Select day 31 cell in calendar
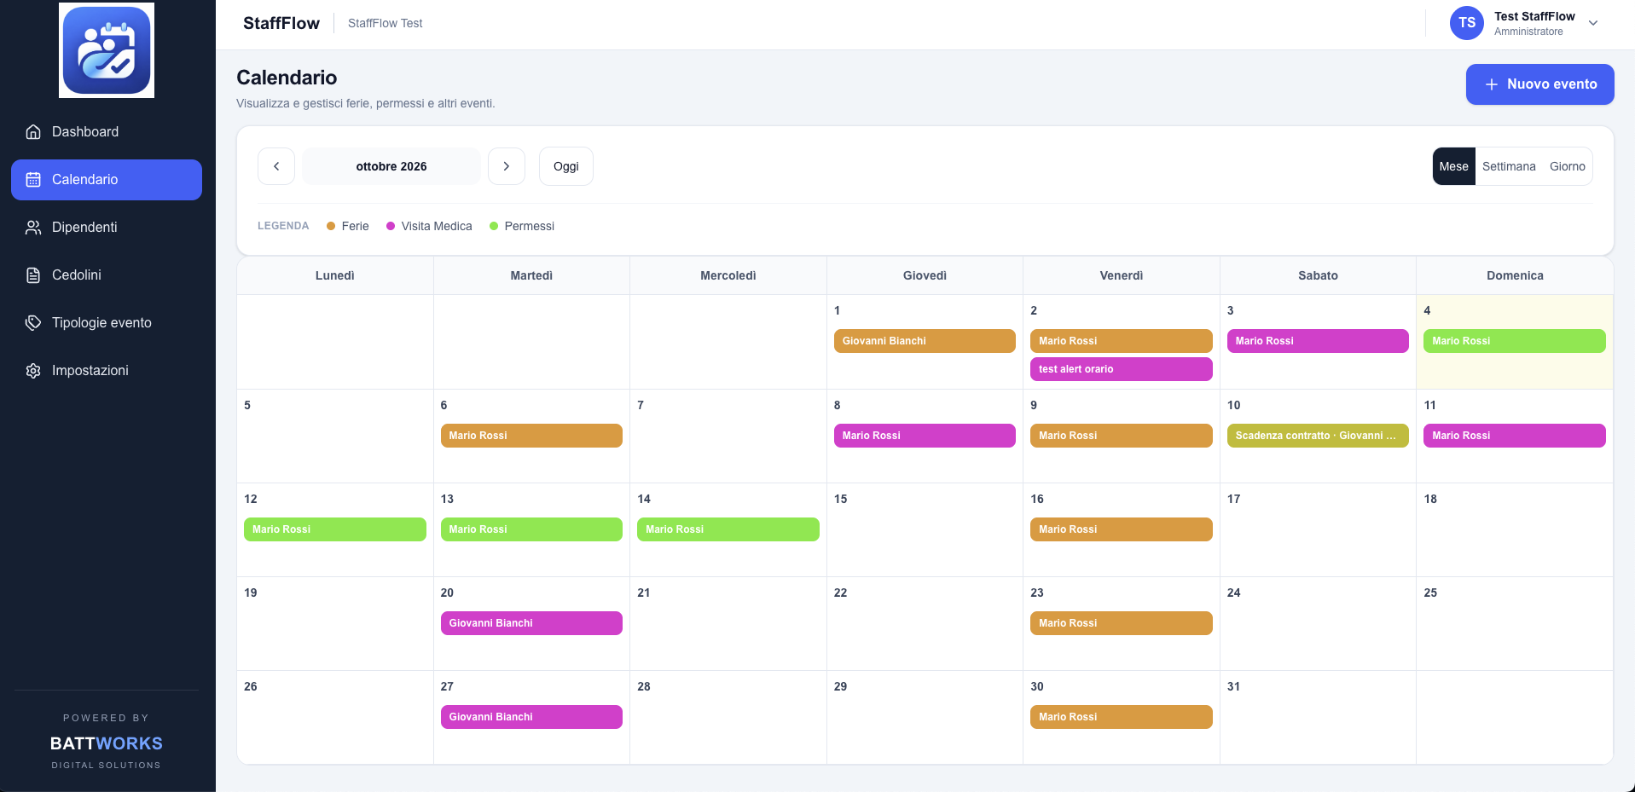The image size is (1635, 792). pyautogui.click(x=1318, y=718)
